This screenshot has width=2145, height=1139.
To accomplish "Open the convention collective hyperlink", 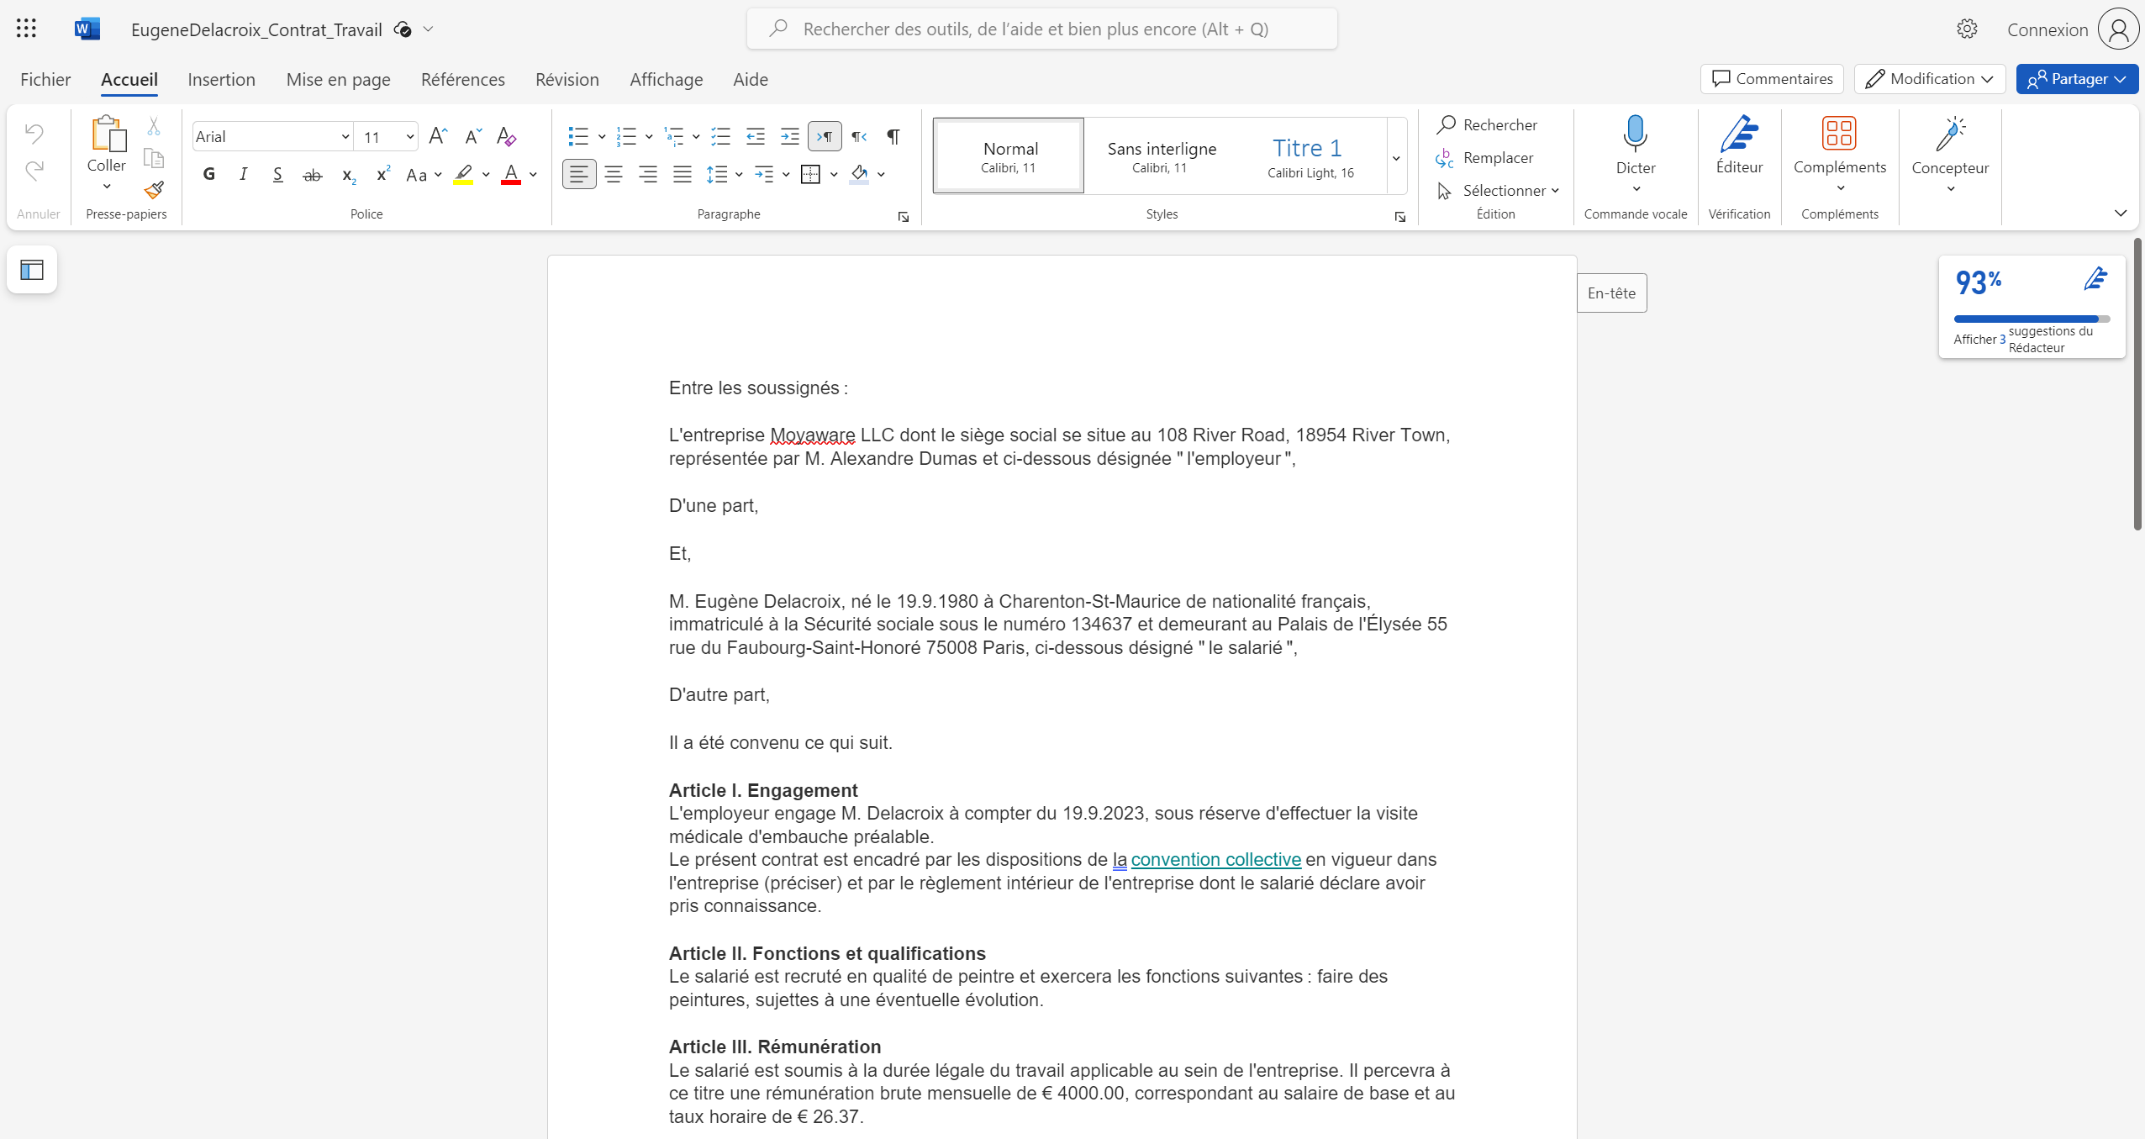I will point(1215,859).
